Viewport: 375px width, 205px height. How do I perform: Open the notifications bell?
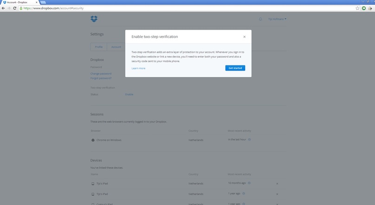[260, 19]
